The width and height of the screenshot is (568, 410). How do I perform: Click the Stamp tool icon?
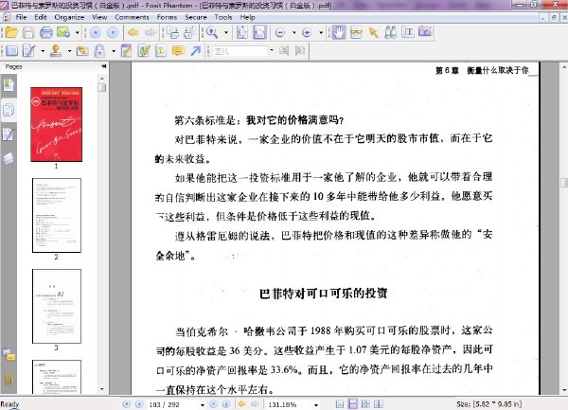pyautogui.click(x=56, y=51)
